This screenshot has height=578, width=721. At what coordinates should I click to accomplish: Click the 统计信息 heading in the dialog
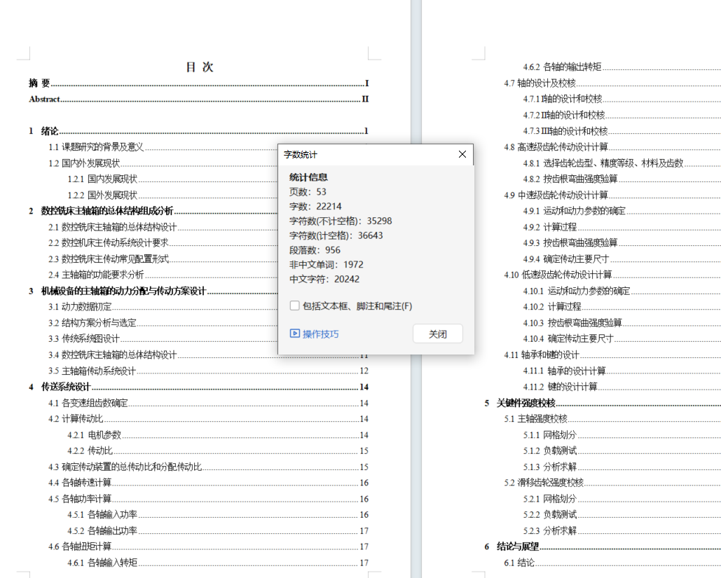[x=308, y=177]
